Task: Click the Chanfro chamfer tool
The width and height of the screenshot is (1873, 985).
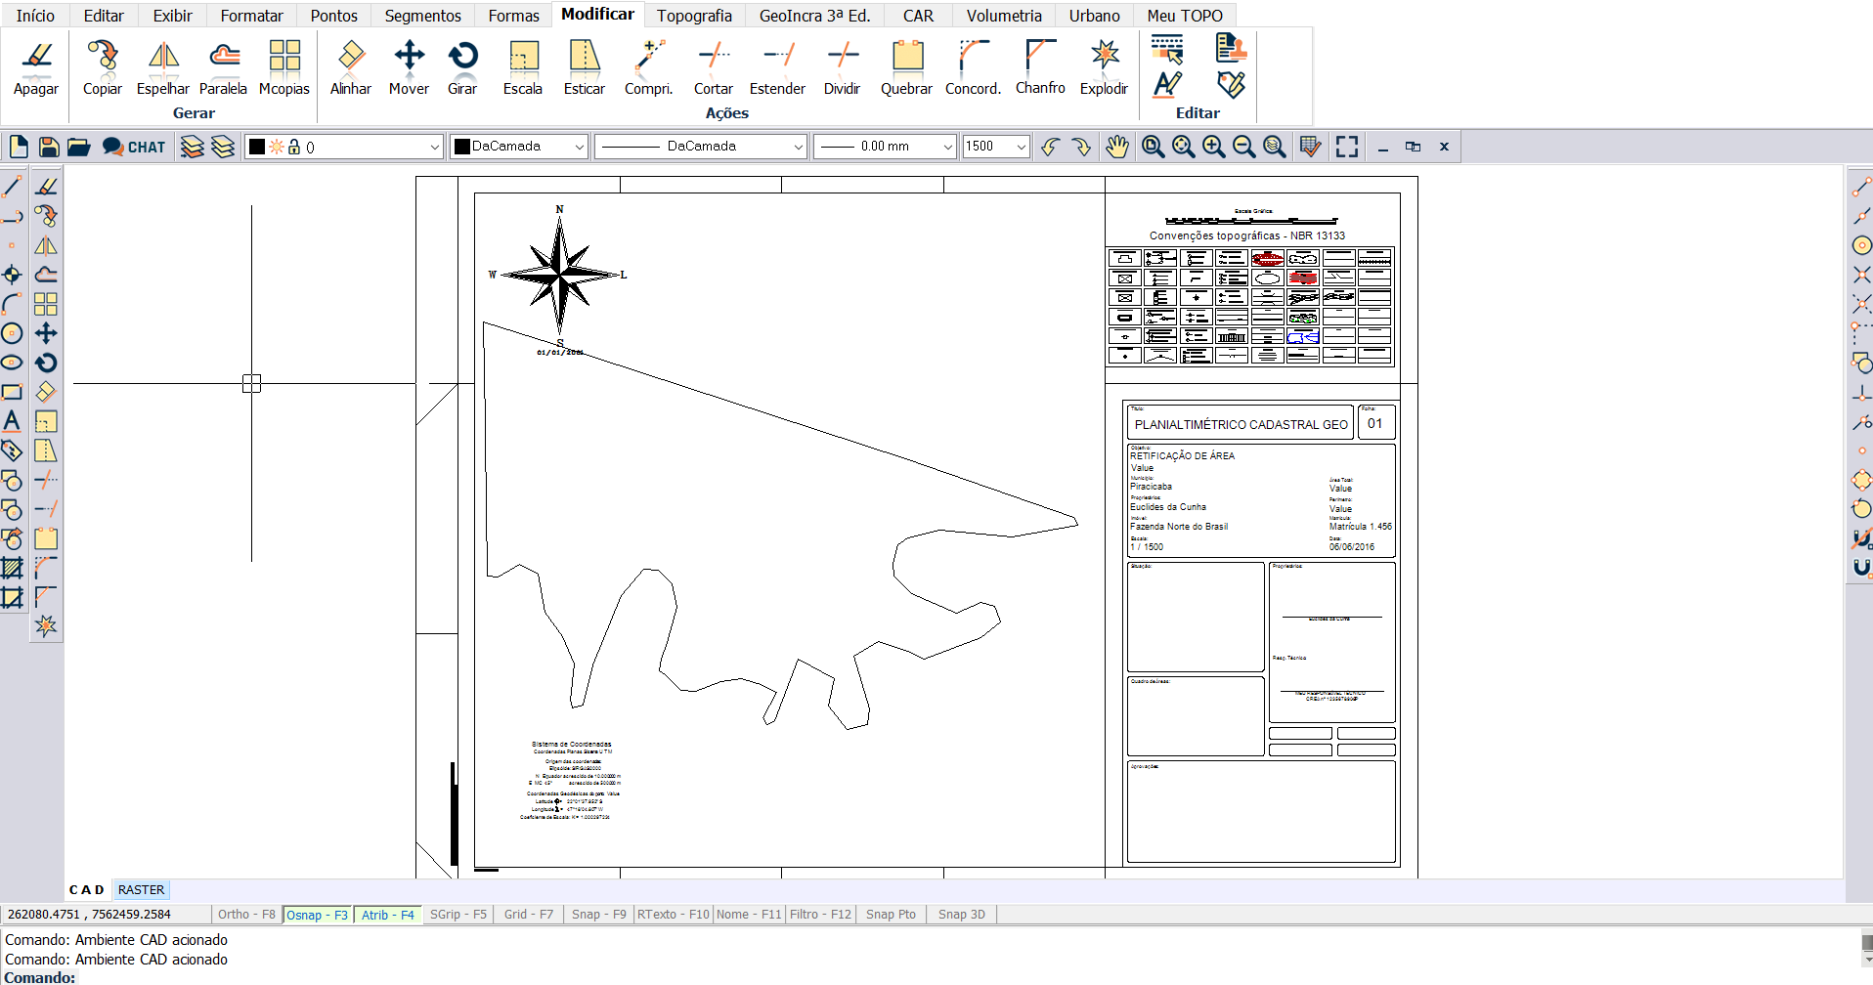Action: tap(1040, 68)
